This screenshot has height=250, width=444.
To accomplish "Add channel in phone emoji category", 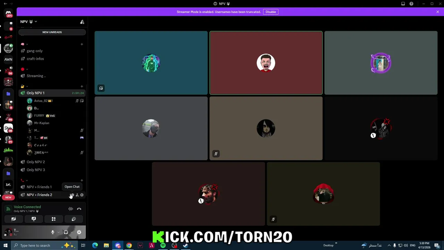I will point(82,180).
